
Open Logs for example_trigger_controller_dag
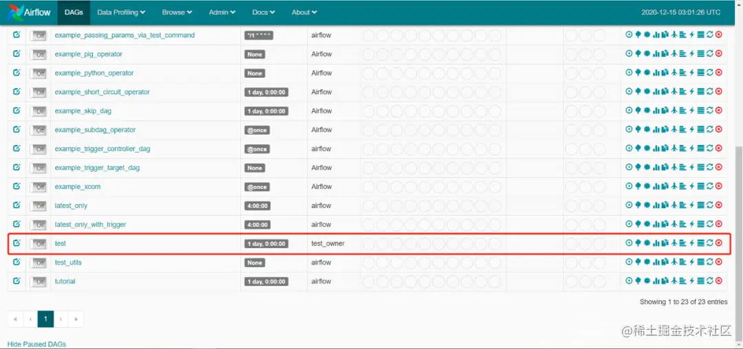[x=700, y=148]
